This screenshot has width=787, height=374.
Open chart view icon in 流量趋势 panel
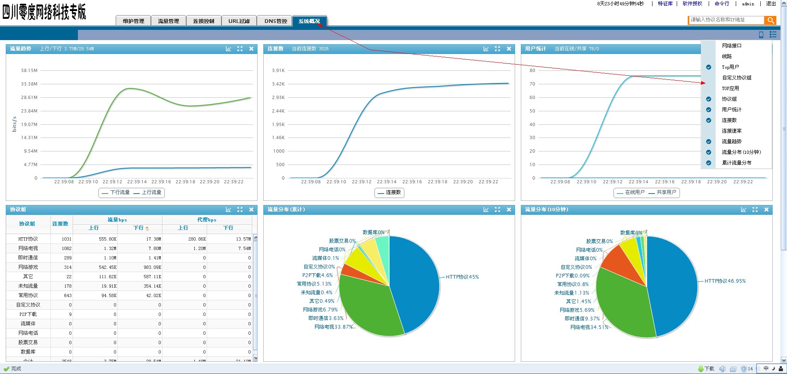[228, 49]
